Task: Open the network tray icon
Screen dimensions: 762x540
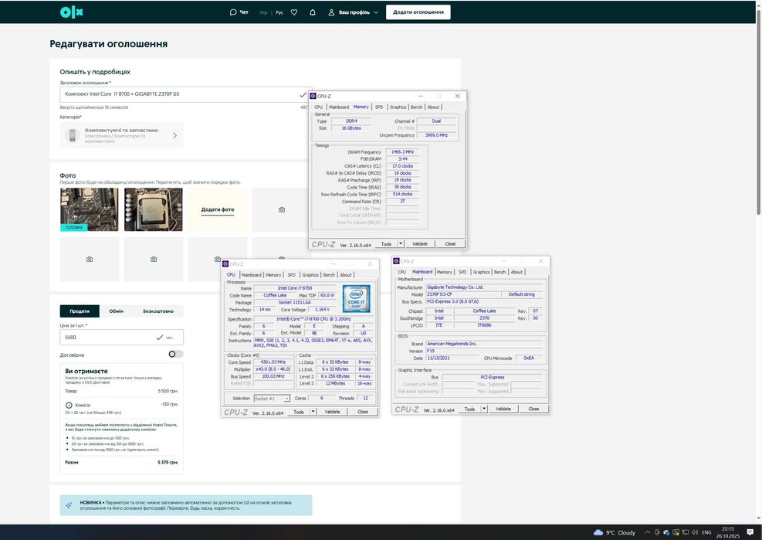Action: point(686,532)
